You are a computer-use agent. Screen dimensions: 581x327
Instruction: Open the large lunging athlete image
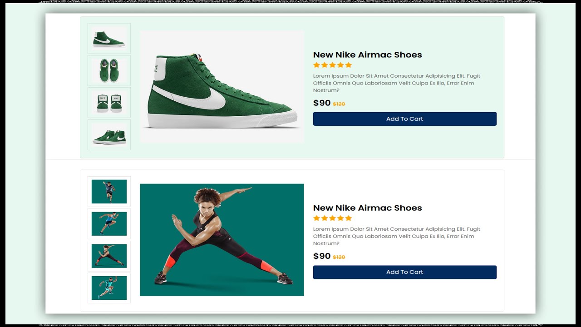pyautogui.click(x=222, y=240)
